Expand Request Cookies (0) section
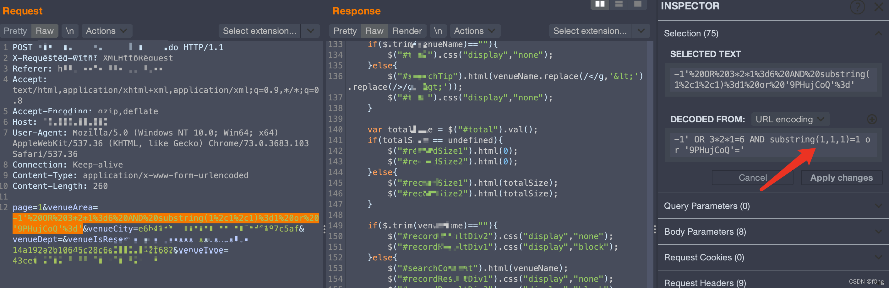The height and width of the screenshot is (288, 889). (879, 257)
